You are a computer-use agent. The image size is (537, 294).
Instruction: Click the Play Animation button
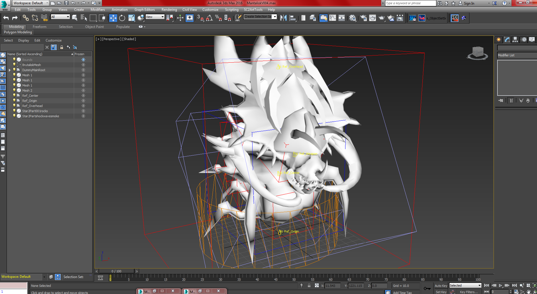pos(500,285)
